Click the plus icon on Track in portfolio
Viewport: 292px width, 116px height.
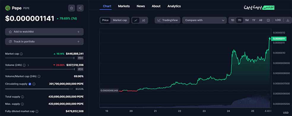pos(78,41)
